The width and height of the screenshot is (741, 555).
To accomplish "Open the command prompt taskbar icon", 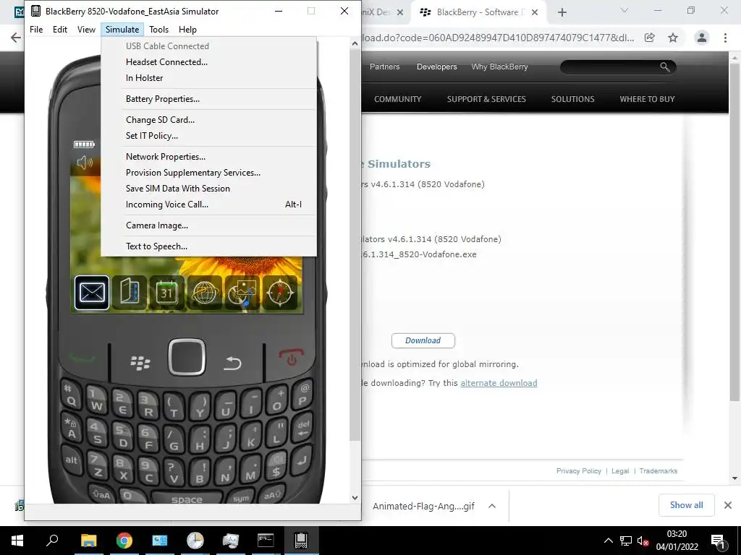I will 266,541.
